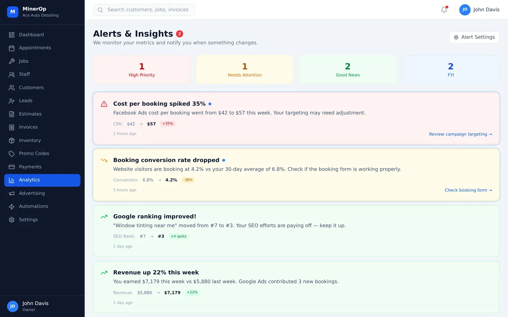
Task: Click the search customers input field
Action: click(144, 10)
